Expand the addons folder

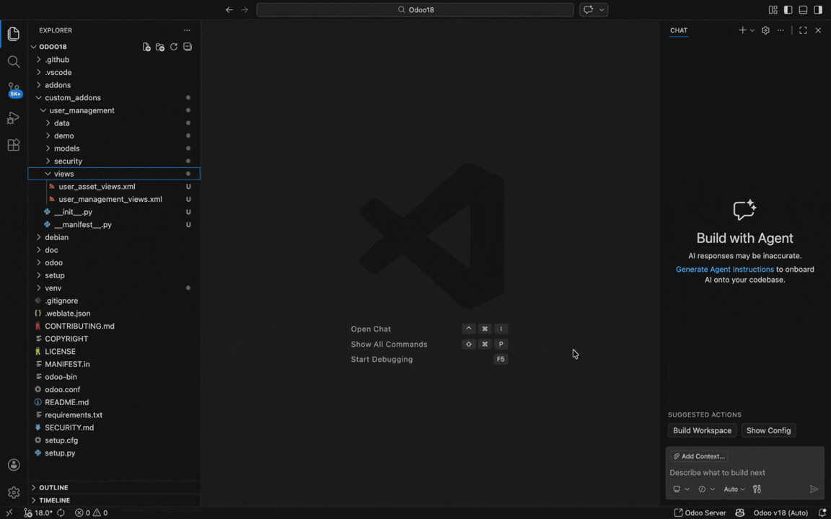114,85
